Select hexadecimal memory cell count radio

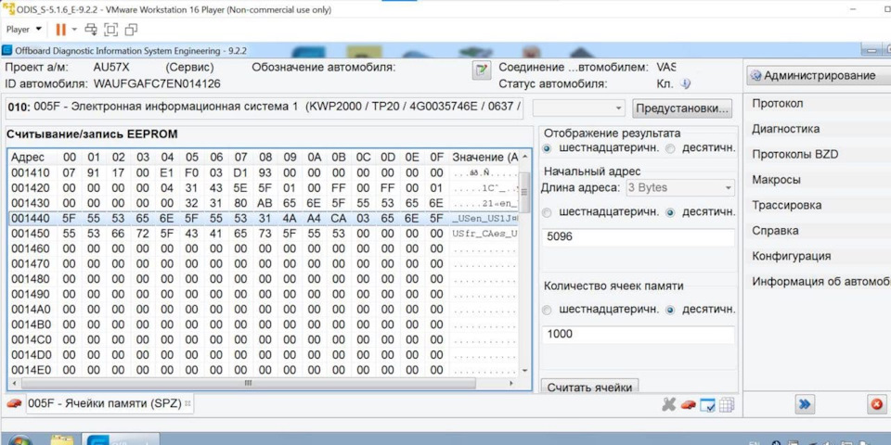click(548, 310)
